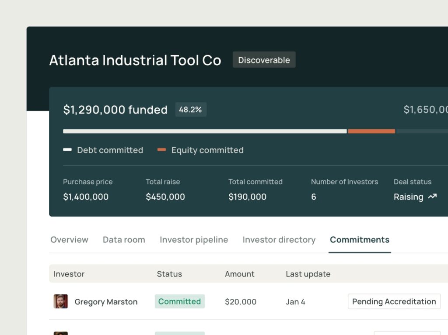Screen dimensions: 448x335
Task: Click the trend arrow icon beside Raising
Action: point(432,197)
